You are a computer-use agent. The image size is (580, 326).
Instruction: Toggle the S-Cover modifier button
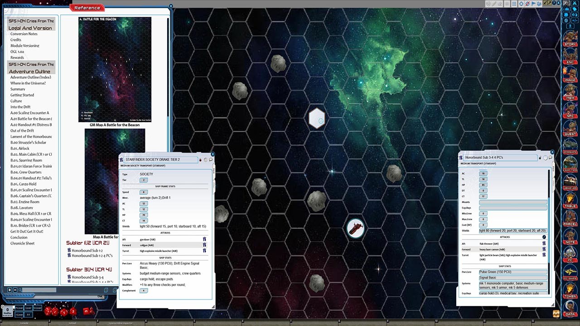click(x=38, y=308)
